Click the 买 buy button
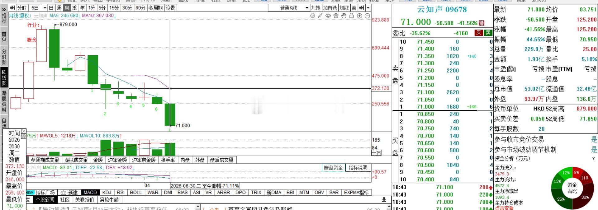The width and height of the screenshot is (598, 210). (479, 33)
